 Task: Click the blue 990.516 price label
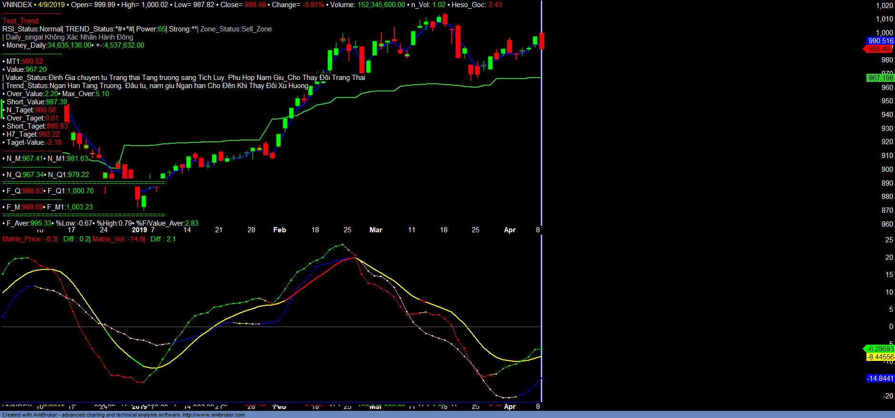click(880, 41)
